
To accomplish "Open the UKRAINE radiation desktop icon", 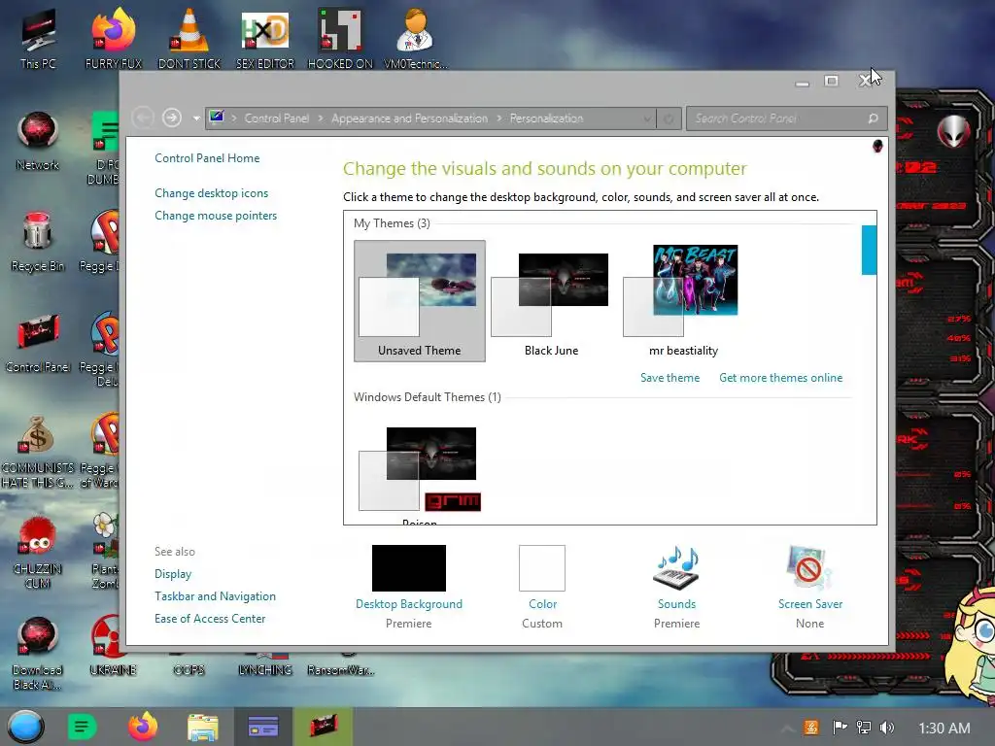I will tap(113, 646).
